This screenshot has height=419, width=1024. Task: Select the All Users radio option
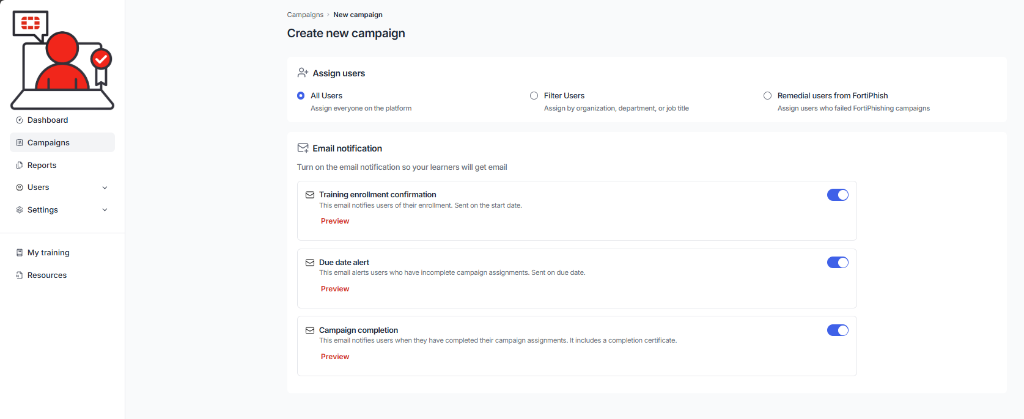(301, 96)
